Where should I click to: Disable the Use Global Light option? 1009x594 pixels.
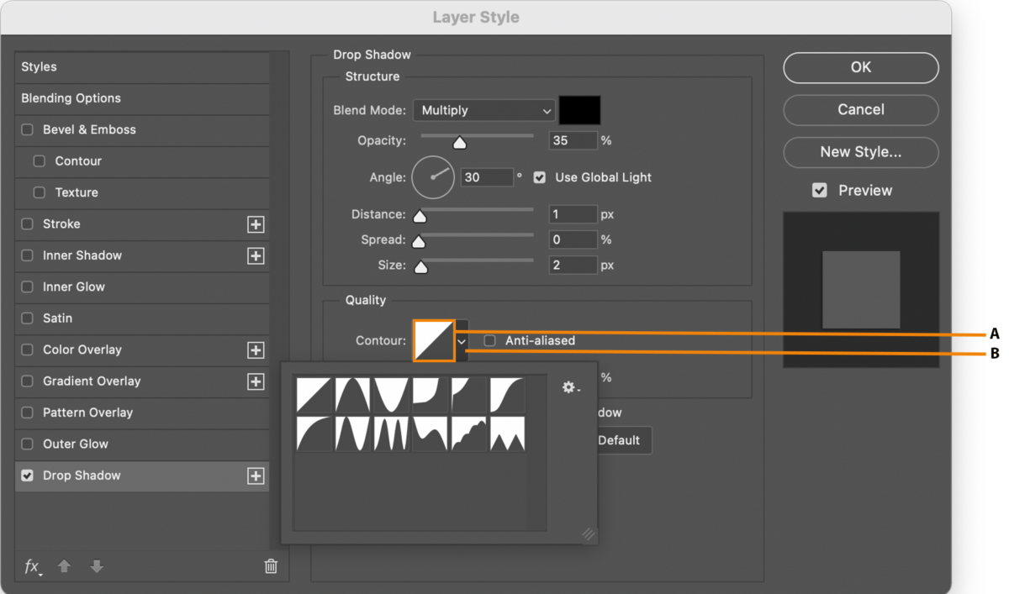pos(539,177)
